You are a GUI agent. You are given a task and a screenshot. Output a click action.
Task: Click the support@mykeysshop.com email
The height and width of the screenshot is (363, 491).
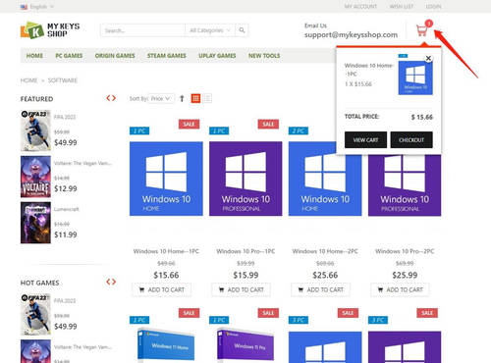[x=351, y=35]
